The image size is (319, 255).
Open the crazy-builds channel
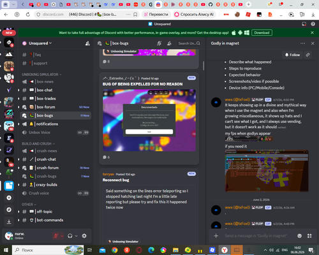click(56, 185)
